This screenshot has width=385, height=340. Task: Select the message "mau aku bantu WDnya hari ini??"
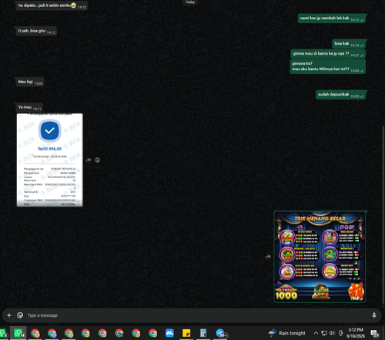328,66
